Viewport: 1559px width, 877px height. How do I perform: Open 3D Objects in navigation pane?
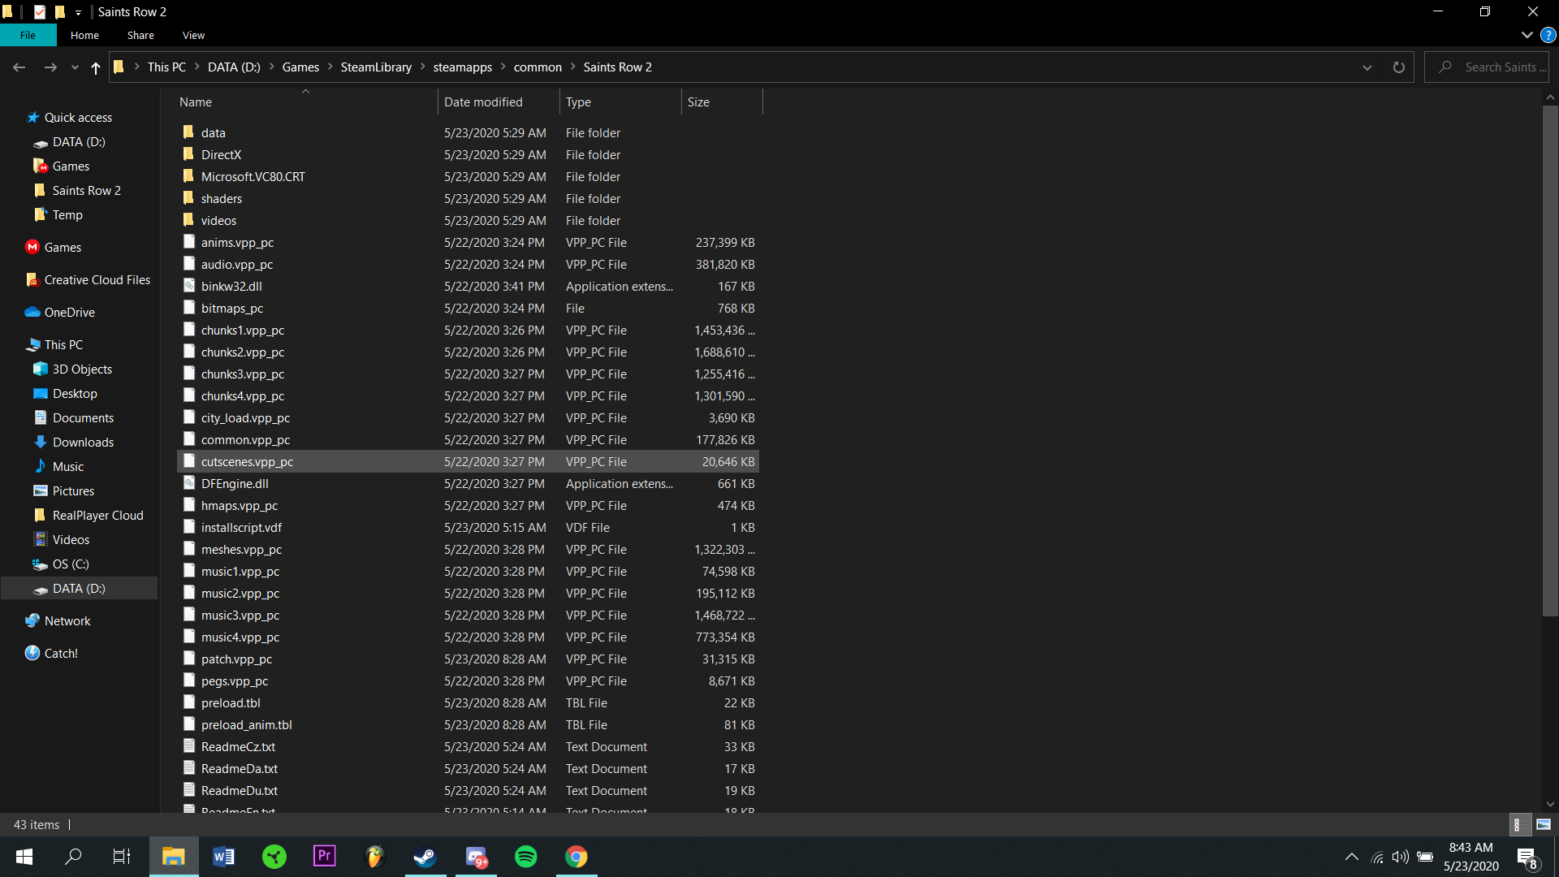tap(82, 369)
